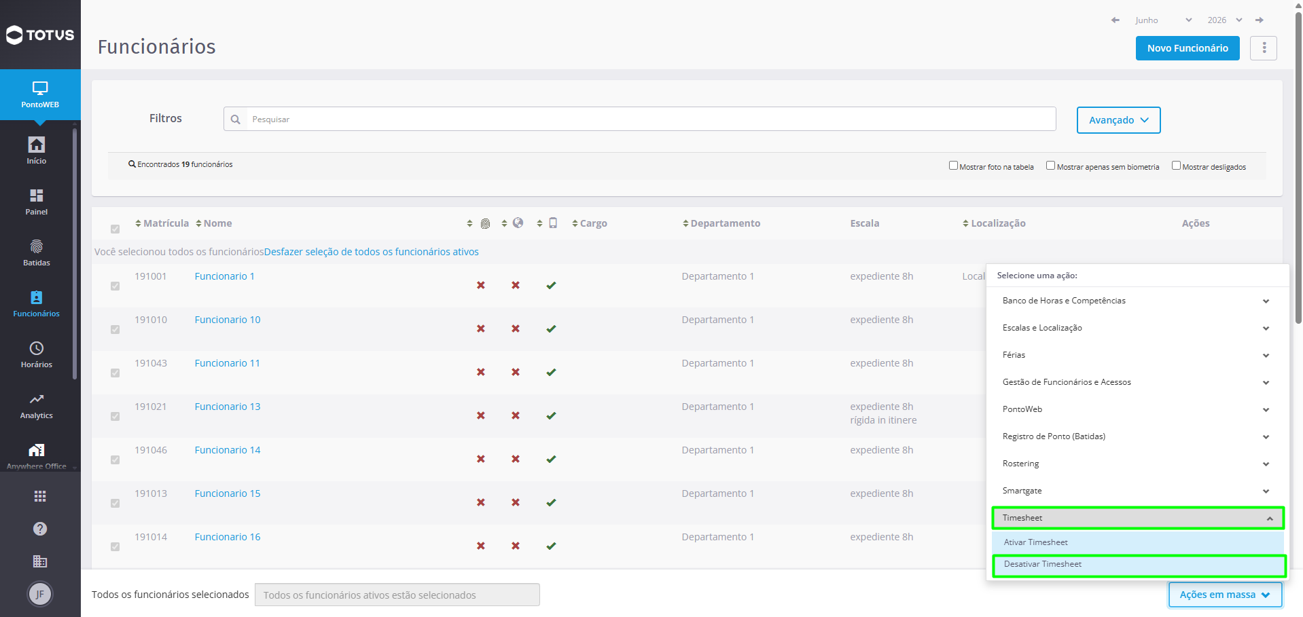Viewport: 1303px width, 617px height.
Task: Click Desfazer seleção de todos os funcionários ativos
Action: pos(372,252)
